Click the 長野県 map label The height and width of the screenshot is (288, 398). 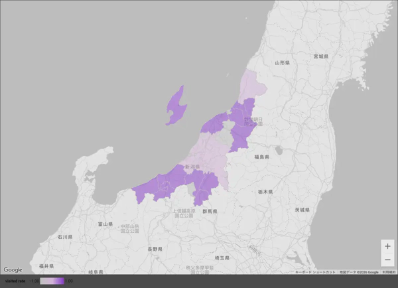point(155,249)
